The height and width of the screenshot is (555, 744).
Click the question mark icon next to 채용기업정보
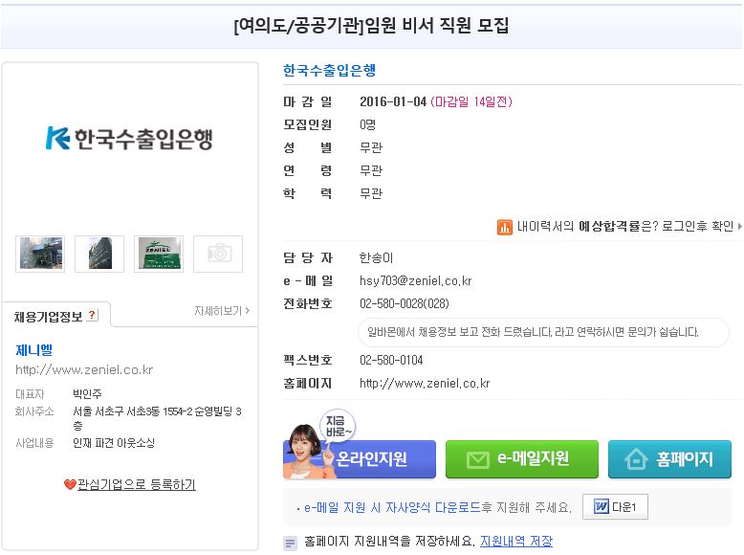pos(93,315)
